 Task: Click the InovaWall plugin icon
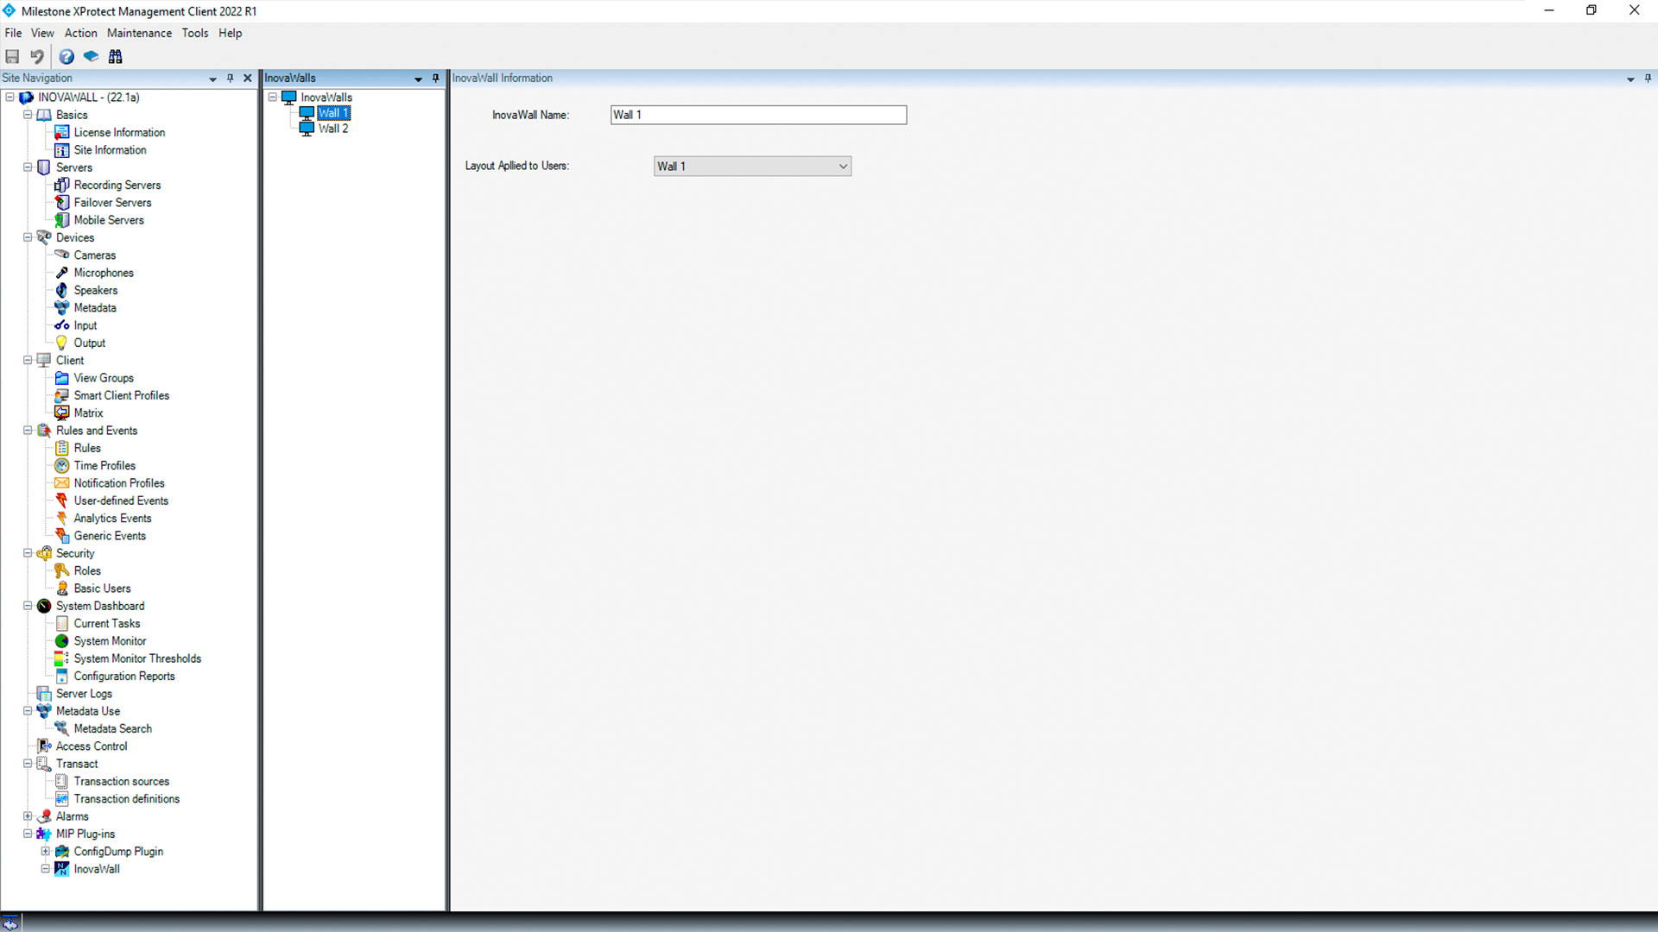click(62, 869)
